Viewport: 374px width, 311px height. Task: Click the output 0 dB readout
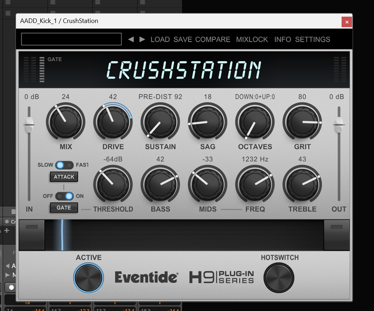pos(337,97)
